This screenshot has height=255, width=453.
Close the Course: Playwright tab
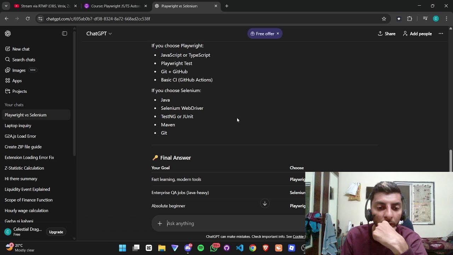pos(145,6)
